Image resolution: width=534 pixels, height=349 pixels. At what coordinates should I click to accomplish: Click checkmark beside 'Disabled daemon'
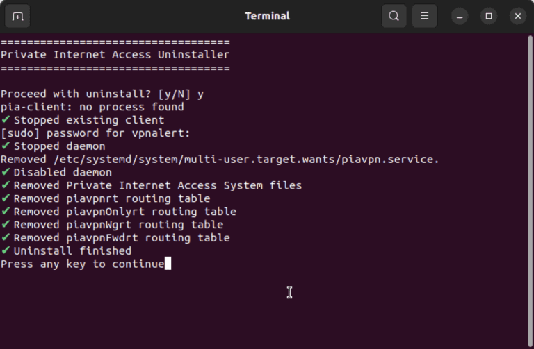[6, 172]
